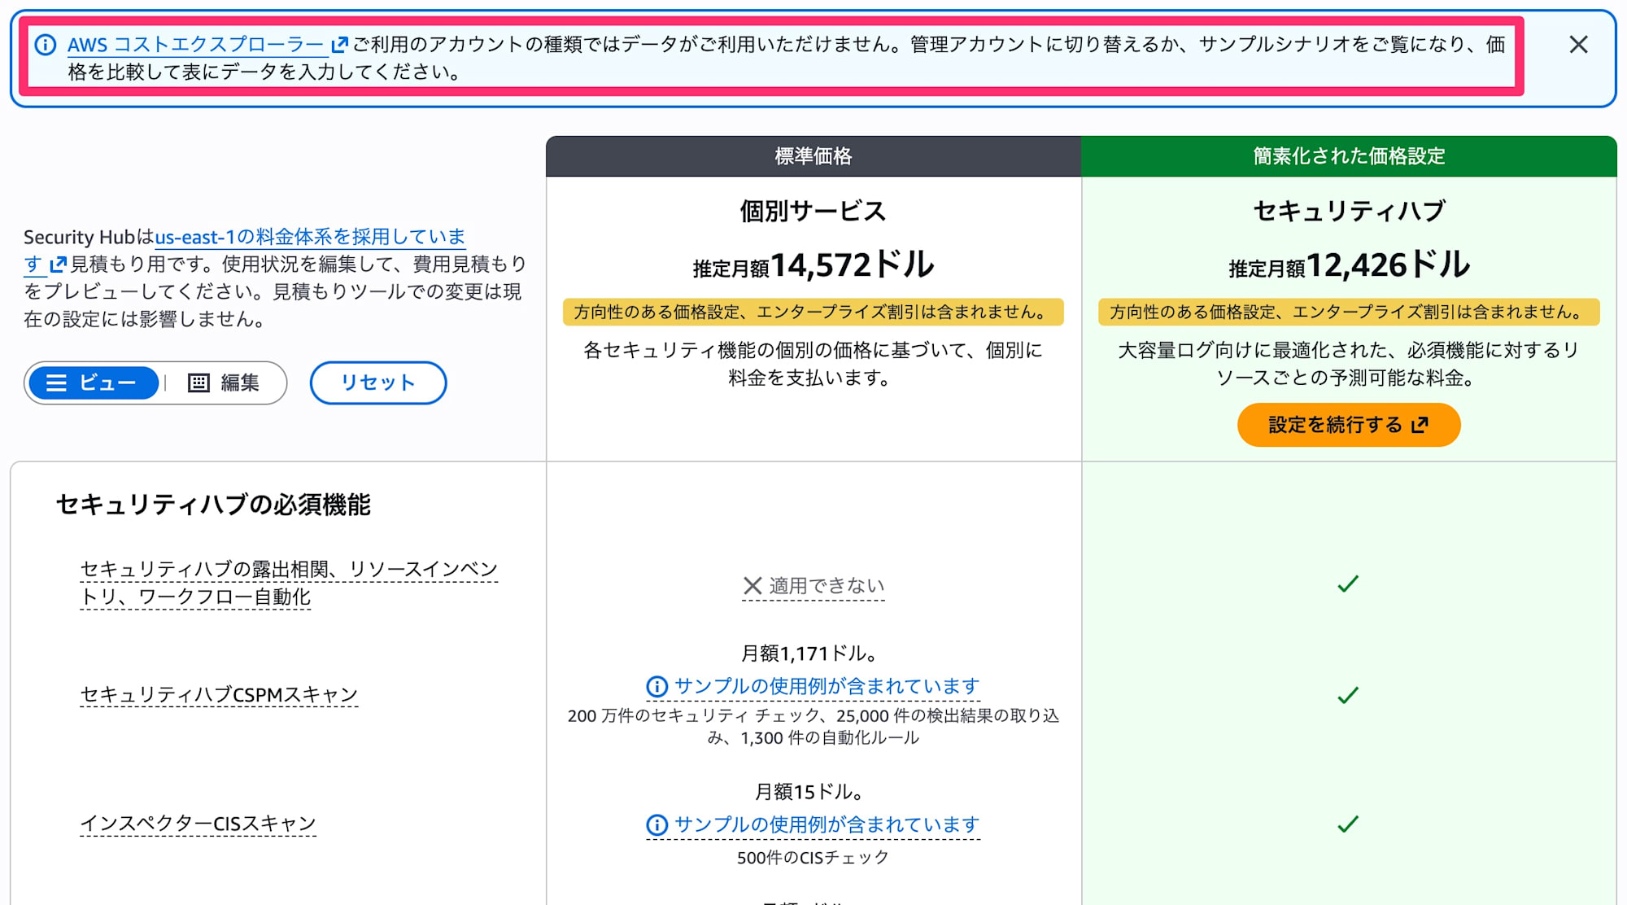
Task: Select the 簡素化された価格設定 column header
Action: tap(1349, 155)
